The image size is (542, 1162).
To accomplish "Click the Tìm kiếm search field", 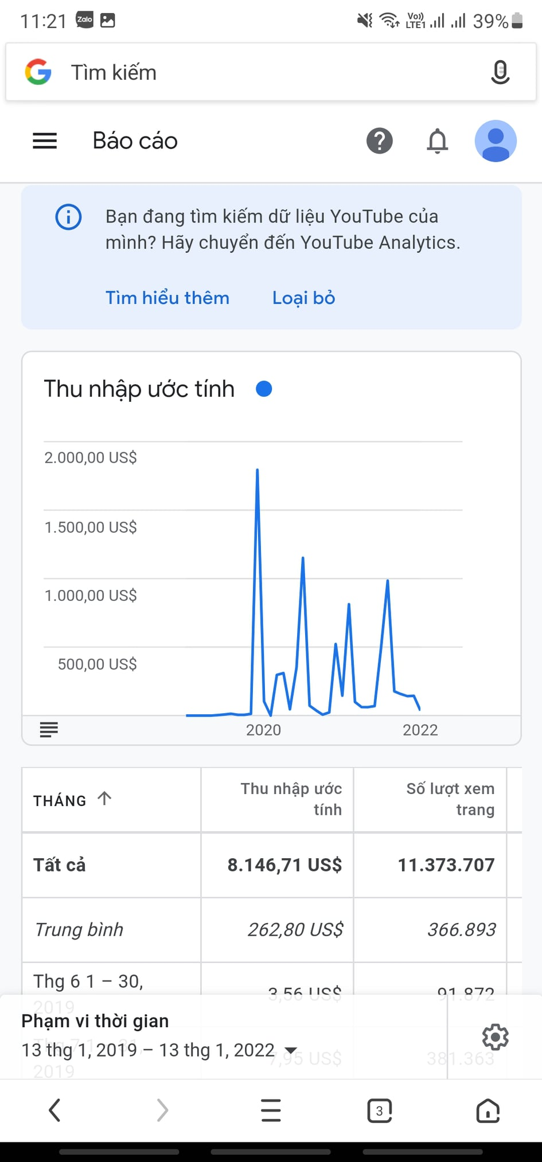I will point(271,72).
